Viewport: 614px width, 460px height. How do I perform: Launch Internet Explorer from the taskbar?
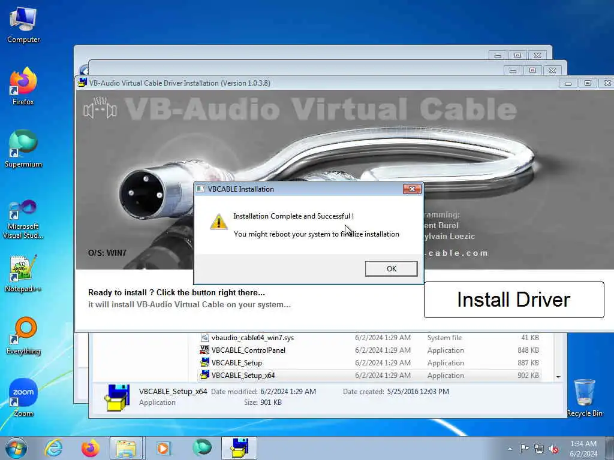click(53, 448)
